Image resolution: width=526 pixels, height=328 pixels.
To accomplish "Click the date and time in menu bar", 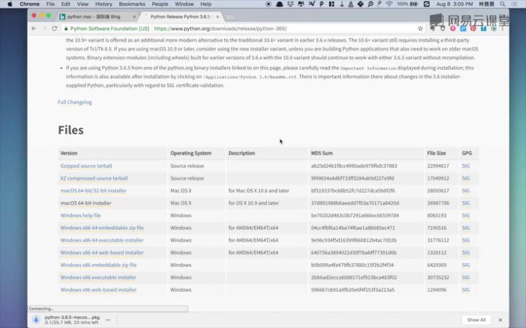I will coord(455,4).
